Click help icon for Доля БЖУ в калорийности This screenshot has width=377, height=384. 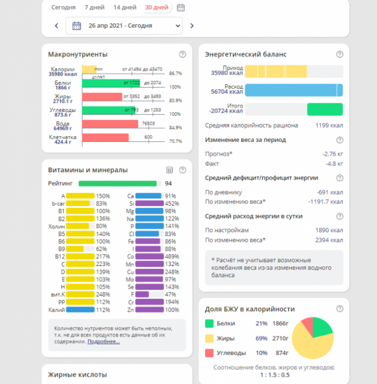pyautogui.click(x=340, y=309)
